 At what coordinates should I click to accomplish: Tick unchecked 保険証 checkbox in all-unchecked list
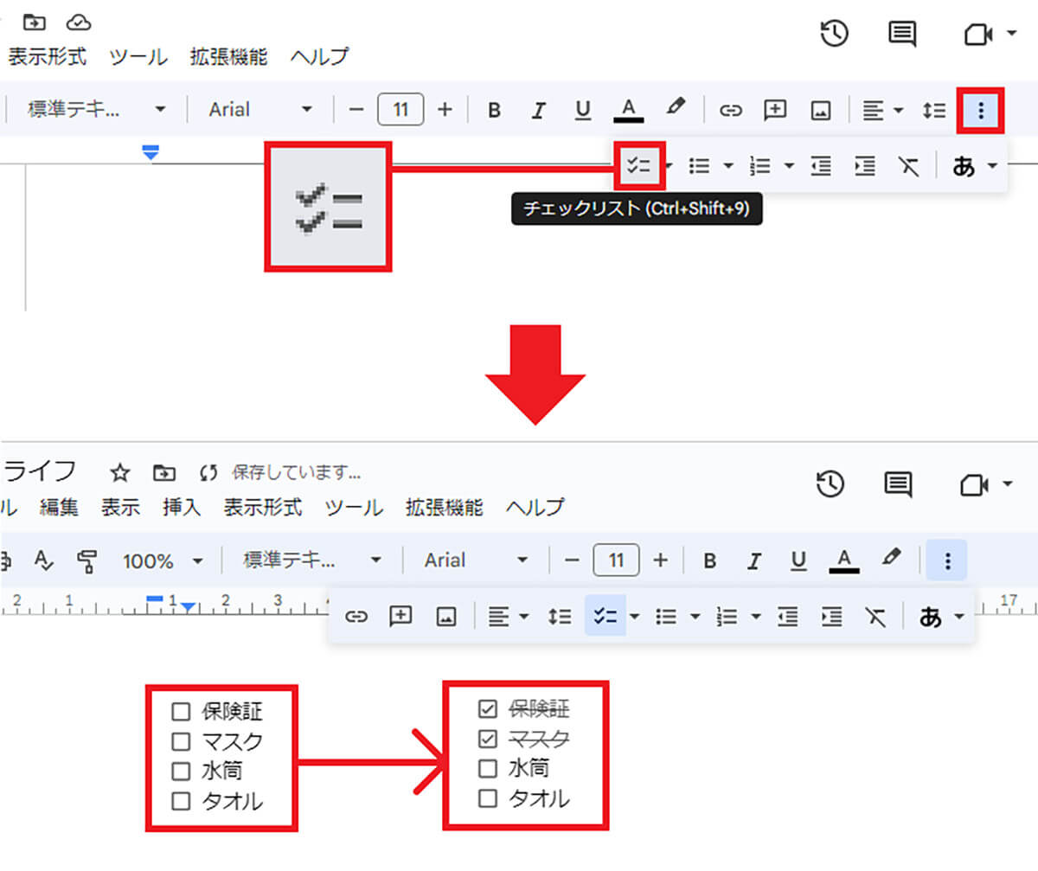pyautogui.click(x=181, y=712)
